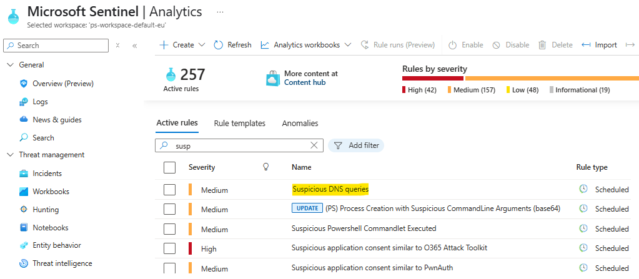This screenshot has height=279, width=639.
Task: Open Suspicious DNS queries rule
Action: (x=330, y=189)
